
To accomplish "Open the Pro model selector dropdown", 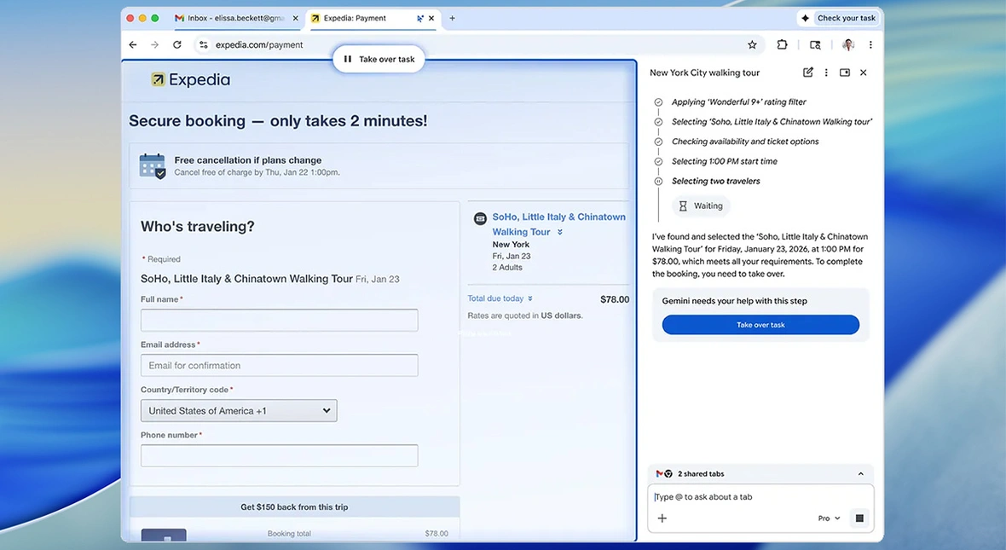I will [x=829, y=518].
